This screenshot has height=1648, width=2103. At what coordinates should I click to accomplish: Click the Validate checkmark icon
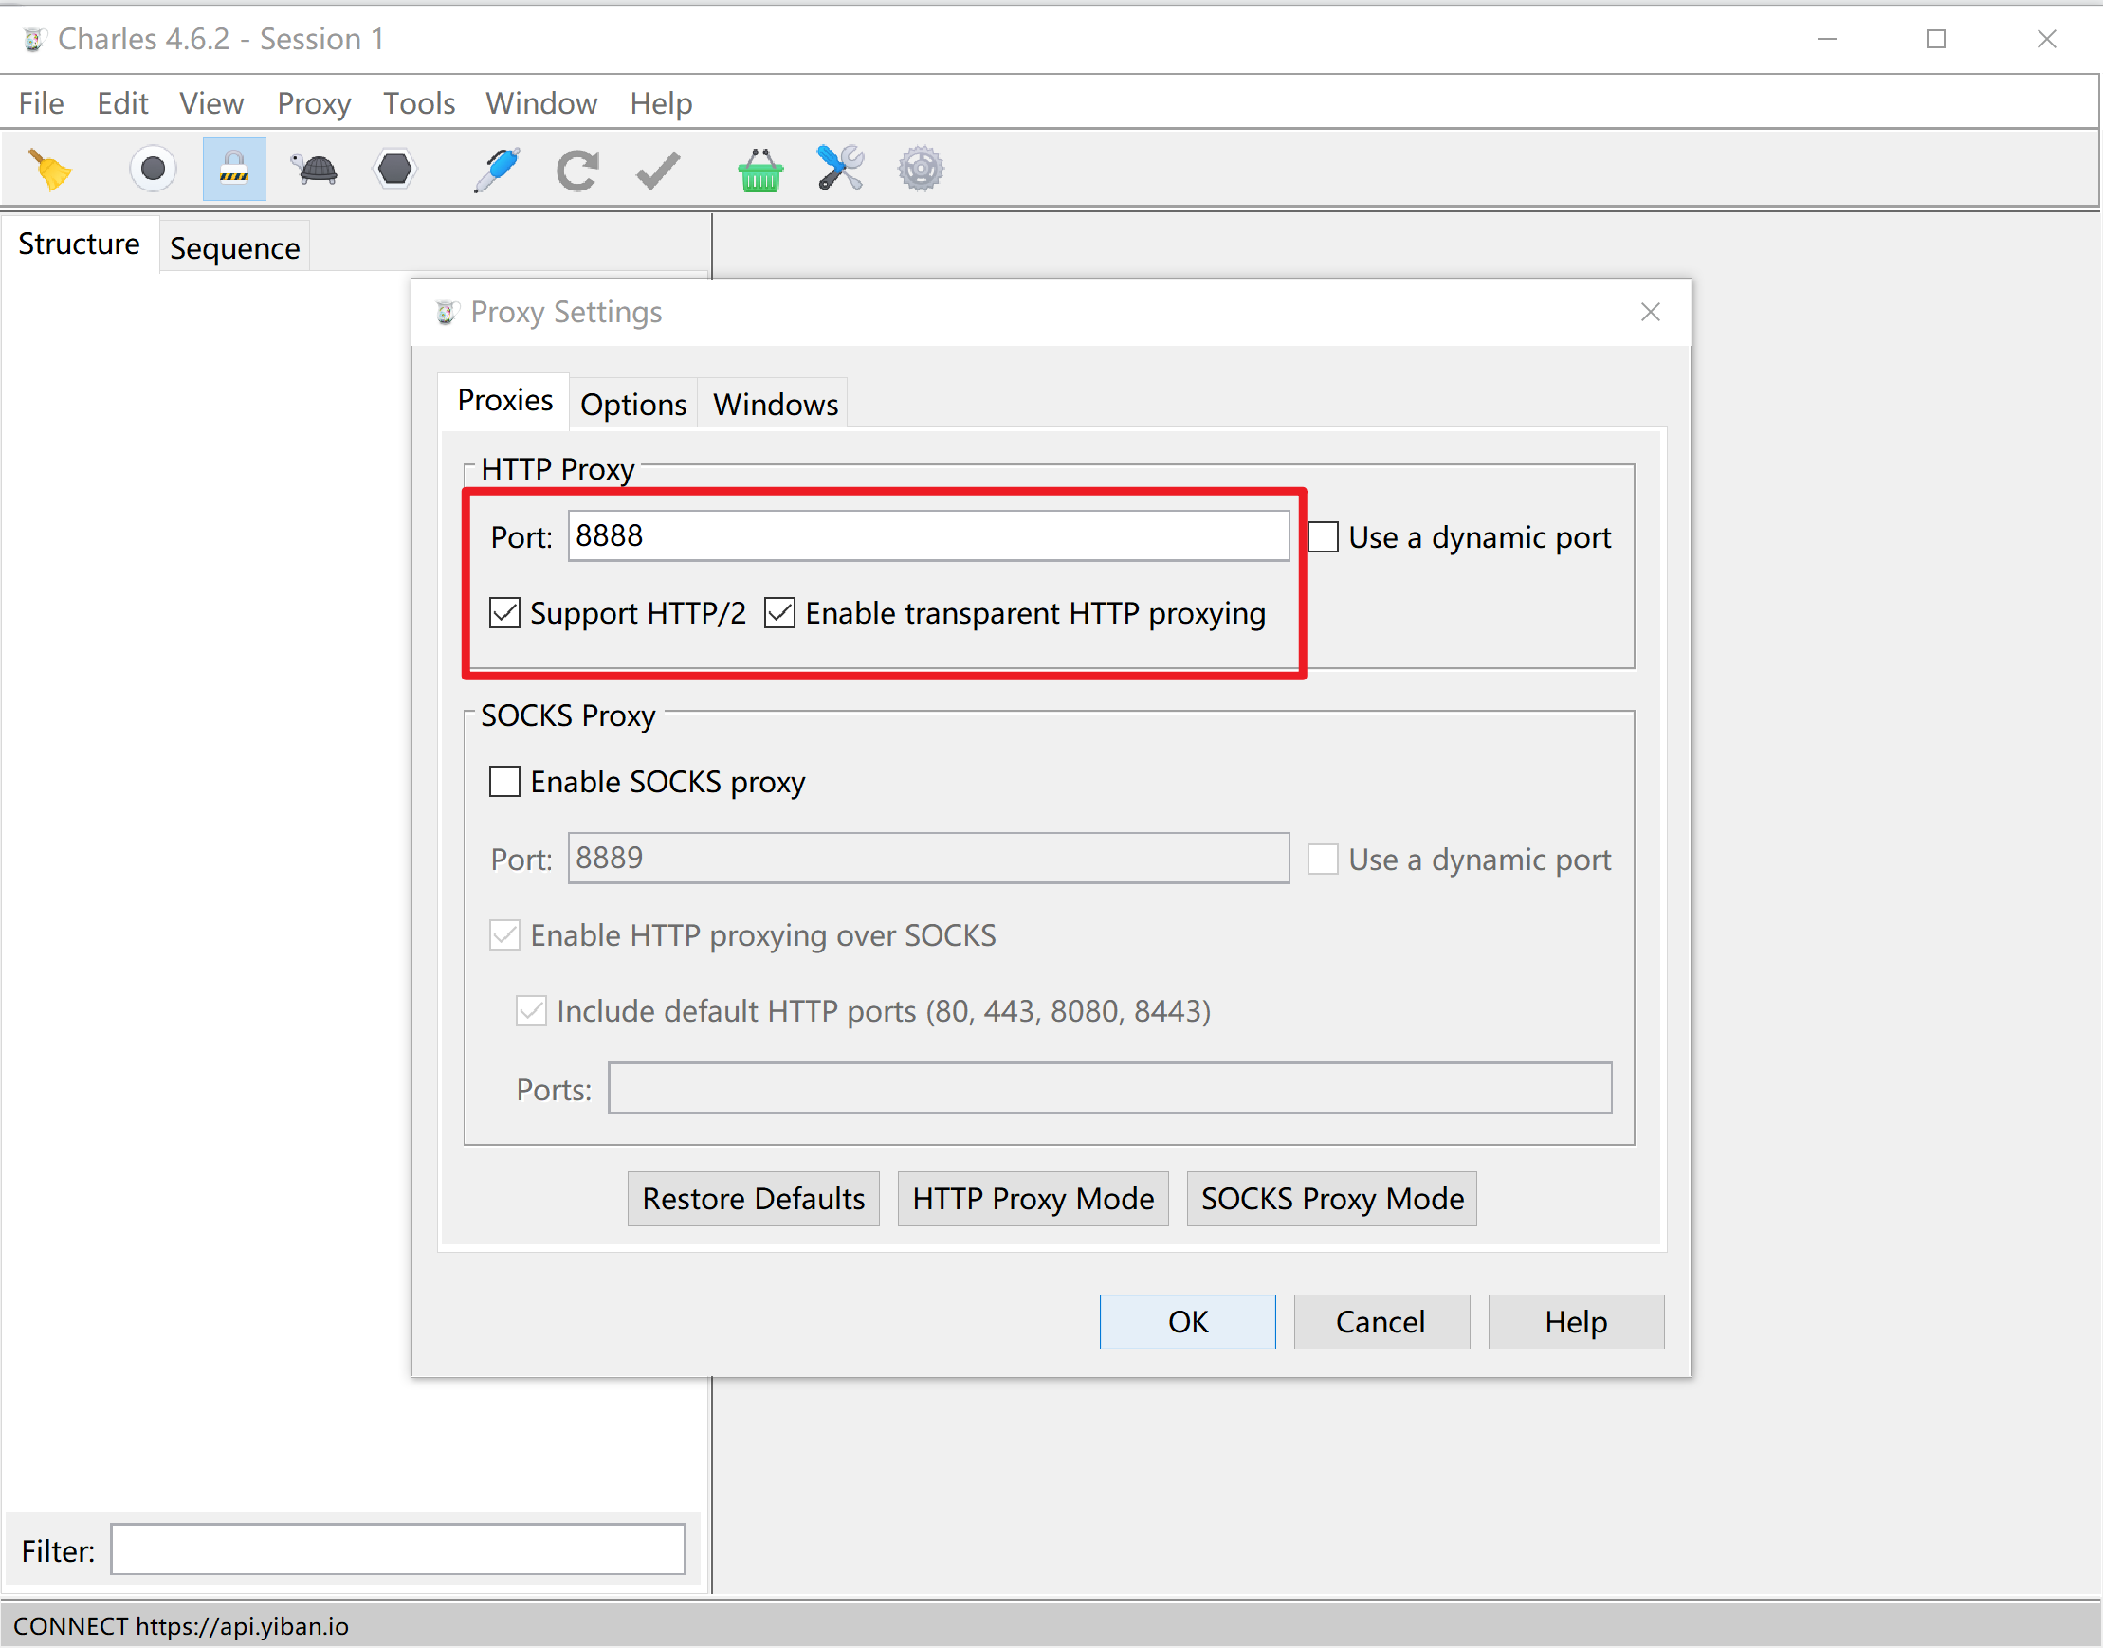pyautogui.click(x=658, y=170)
